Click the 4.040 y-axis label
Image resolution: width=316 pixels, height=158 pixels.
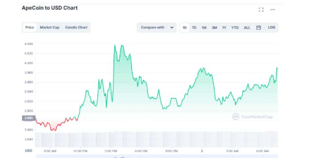[29, 44]
